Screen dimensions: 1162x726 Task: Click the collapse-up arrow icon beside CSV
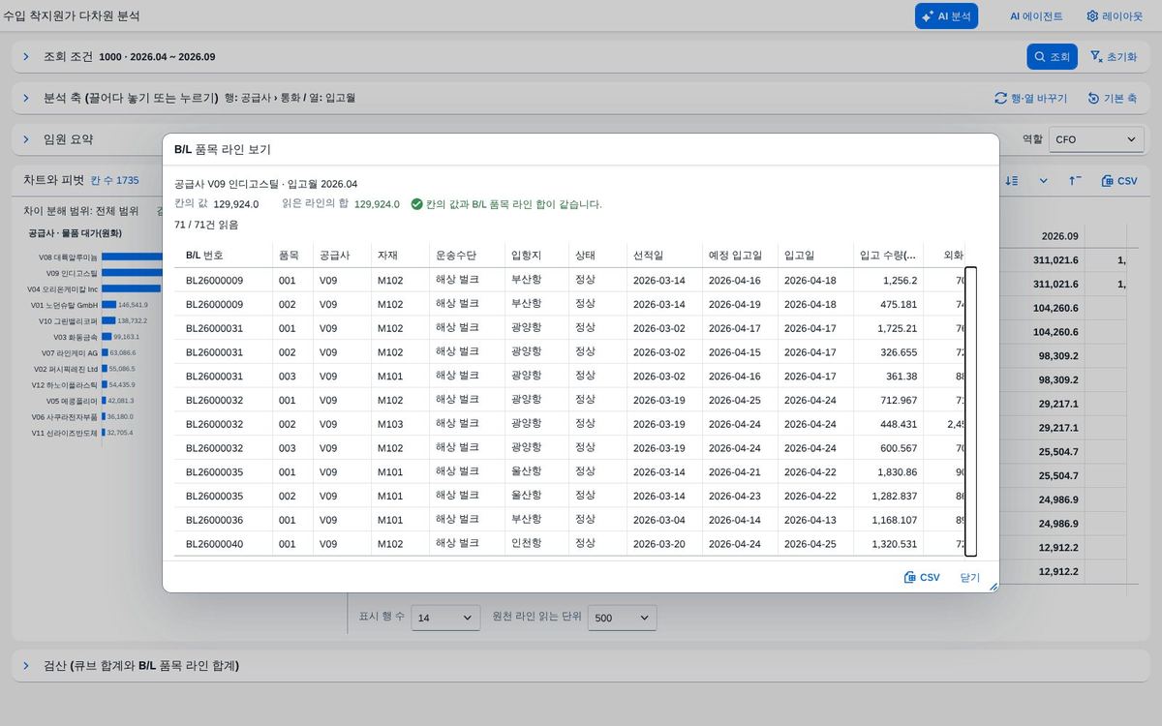1076,181
